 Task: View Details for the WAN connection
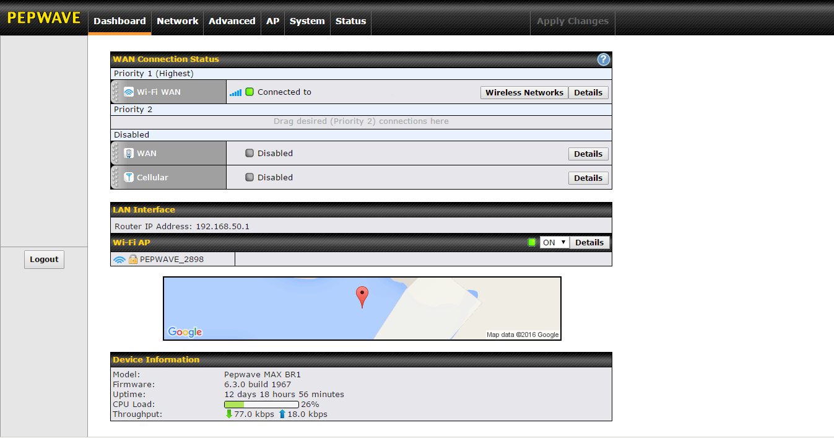click(588, 154)
